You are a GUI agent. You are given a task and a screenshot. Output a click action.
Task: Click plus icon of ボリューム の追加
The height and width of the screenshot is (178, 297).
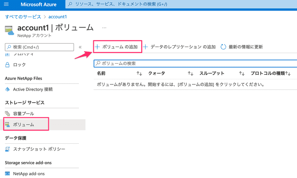coord(97,47)
